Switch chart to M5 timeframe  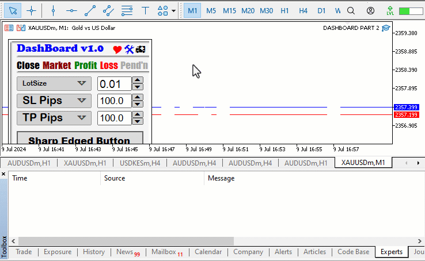211,10
